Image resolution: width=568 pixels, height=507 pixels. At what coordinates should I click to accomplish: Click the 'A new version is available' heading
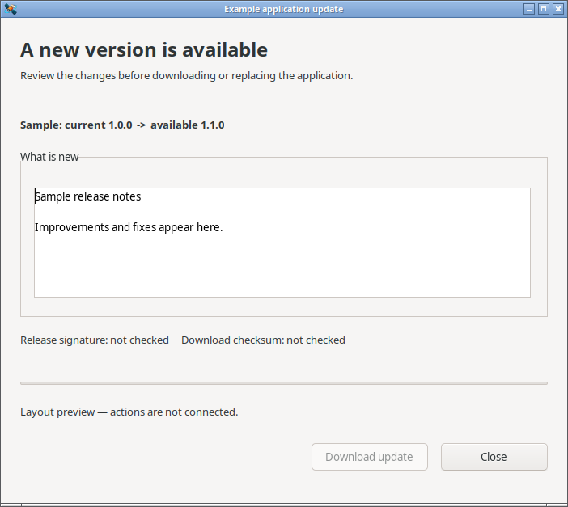144,49
